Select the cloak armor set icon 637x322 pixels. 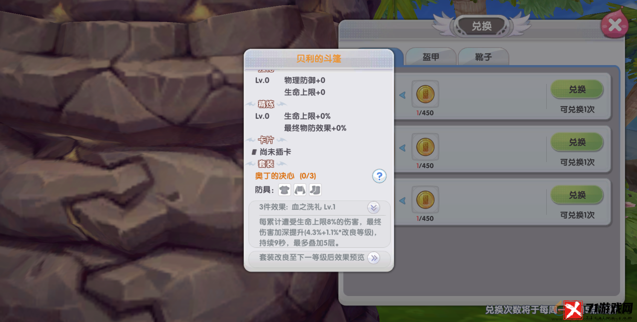pyautogui.click(x=300, y=190)
